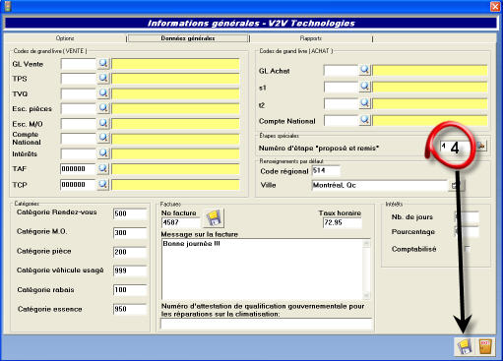Click the Esc. pièces search magnifier icon
503x361 pixels.
(103, 107)
